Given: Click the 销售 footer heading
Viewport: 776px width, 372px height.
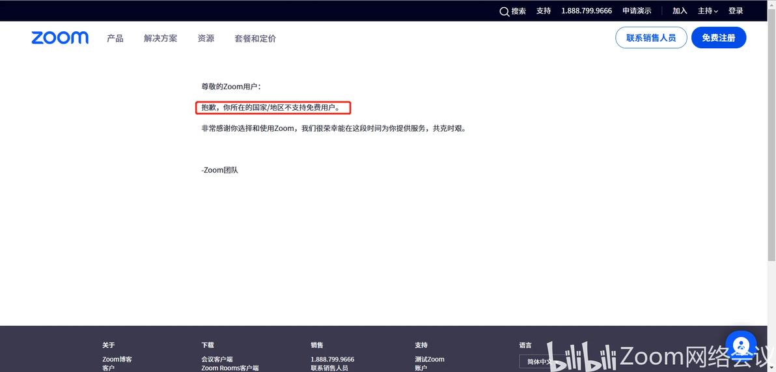Looking at the screenshot, I should [x=317, y=345].
